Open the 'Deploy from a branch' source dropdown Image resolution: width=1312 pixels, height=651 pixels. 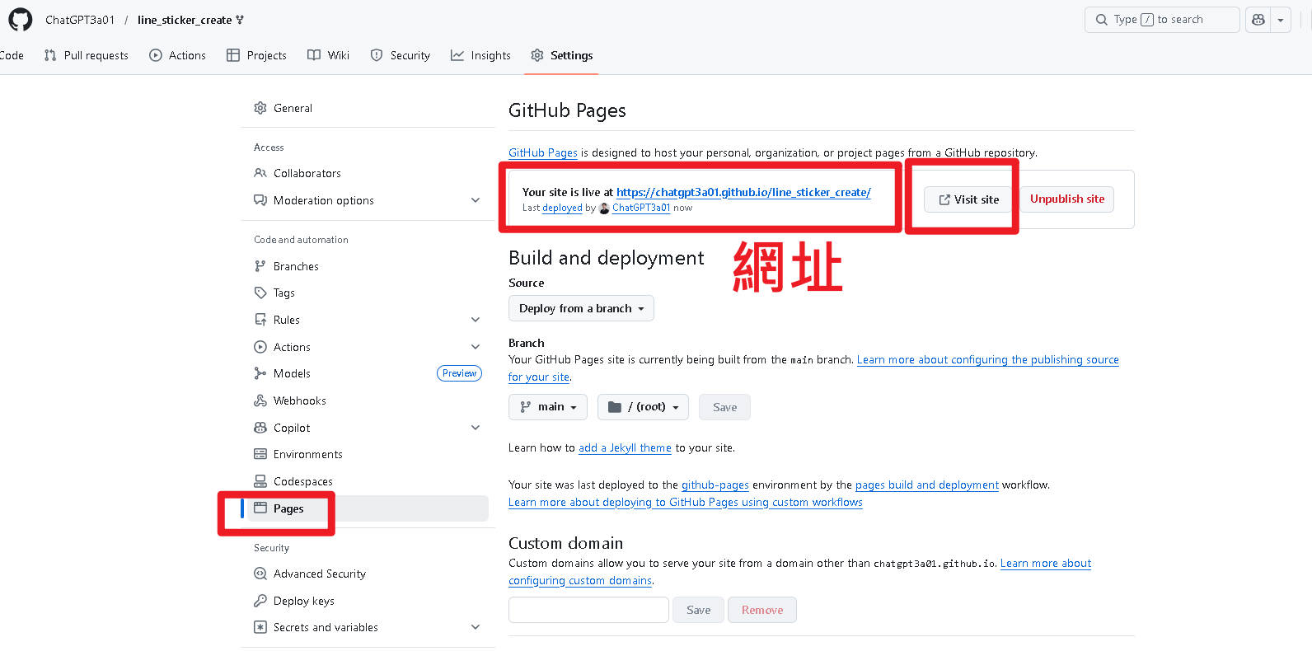pyautogui.click(x=581, y=308)
